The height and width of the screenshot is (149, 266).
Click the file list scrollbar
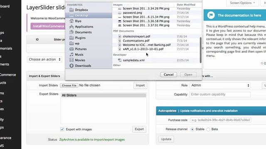201,50
